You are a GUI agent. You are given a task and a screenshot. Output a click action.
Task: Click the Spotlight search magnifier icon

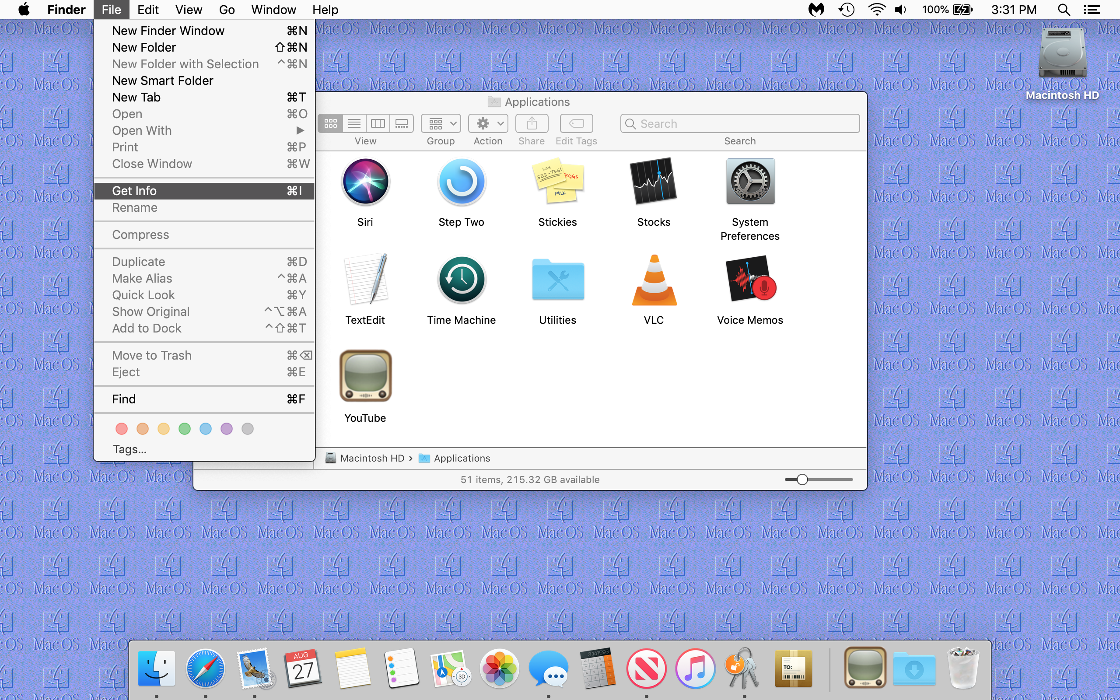pyautogui.click(x=1064, y=10)
